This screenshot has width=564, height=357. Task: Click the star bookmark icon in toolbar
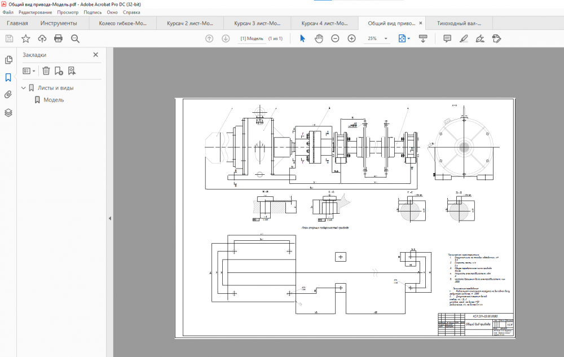[x=25, y=38]
